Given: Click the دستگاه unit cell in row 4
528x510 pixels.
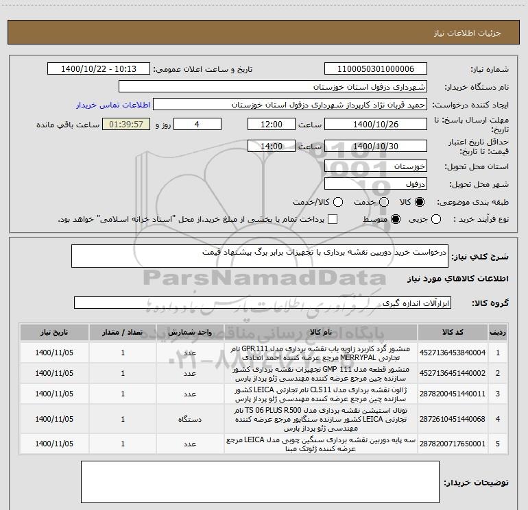Looking at the screenshot, I should point(190,419).
